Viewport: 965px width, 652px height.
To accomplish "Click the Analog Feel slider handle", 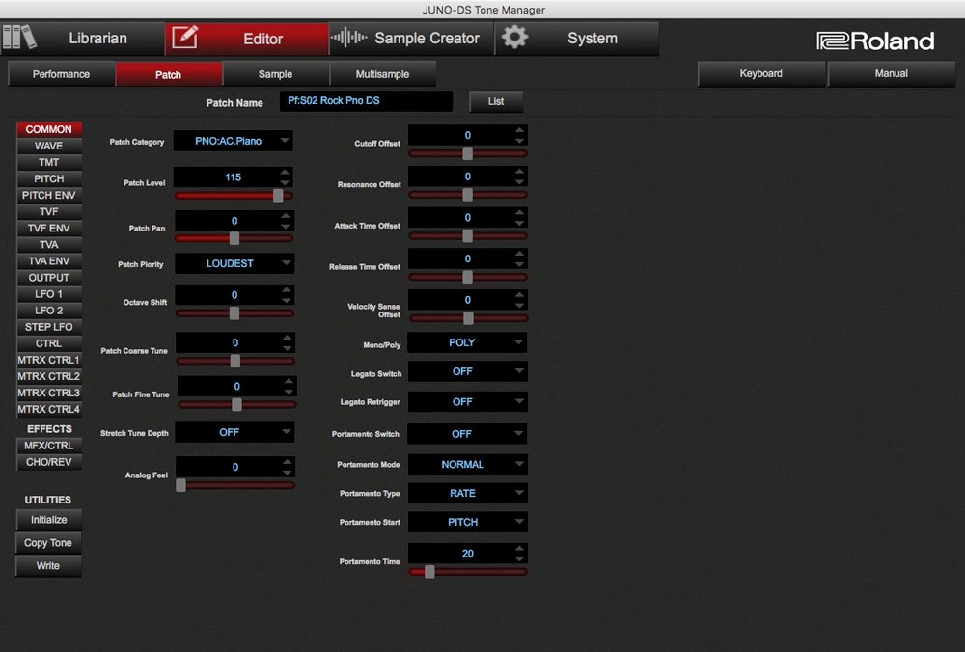I will (x=181, y=485).
